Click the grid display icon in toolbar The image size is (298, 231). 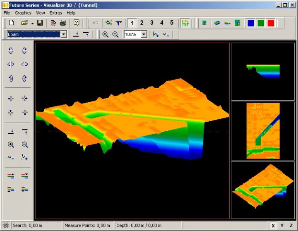coord(185,23)
